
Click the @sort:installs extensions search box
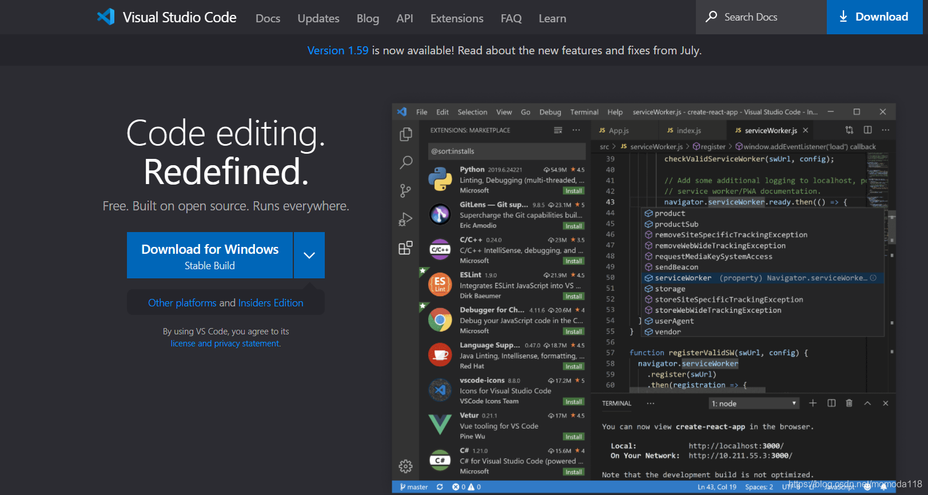pos(507,151)
